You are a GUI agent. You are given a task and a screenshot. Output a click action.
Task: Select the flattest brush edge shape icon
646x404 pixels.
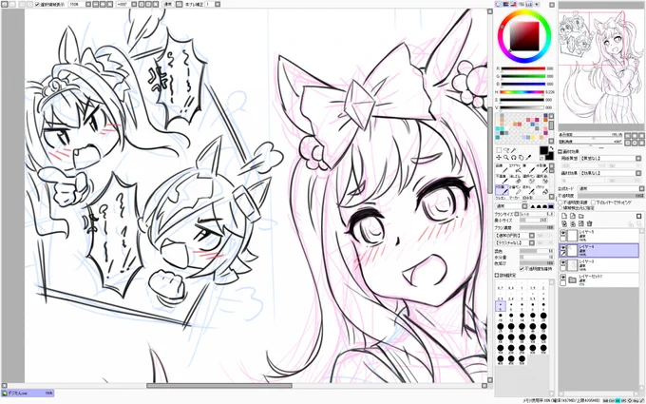click(x=551, y=206)
